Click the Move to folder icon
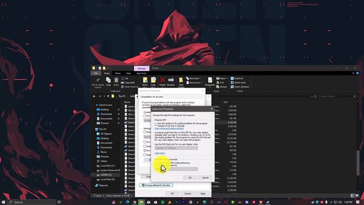The width and height of the screenshot is (364, 205). click(145, 80)
